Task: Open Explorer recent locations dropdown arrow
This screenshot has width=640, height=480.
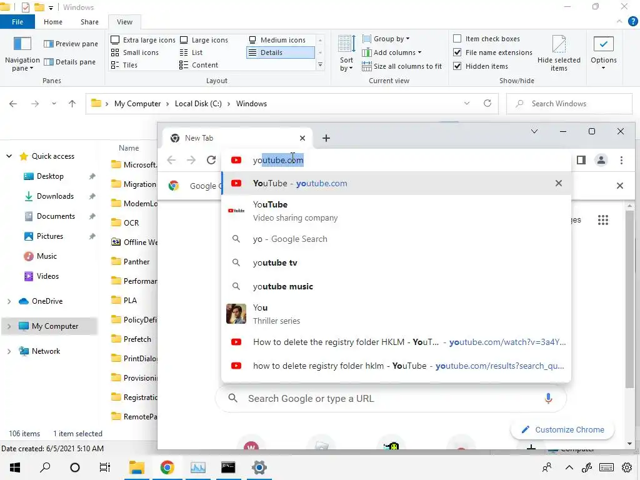Action: coord(54,104)
